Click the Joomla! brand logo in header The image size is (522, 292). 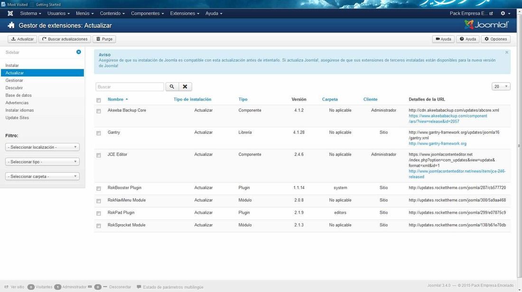coord(486,25)
